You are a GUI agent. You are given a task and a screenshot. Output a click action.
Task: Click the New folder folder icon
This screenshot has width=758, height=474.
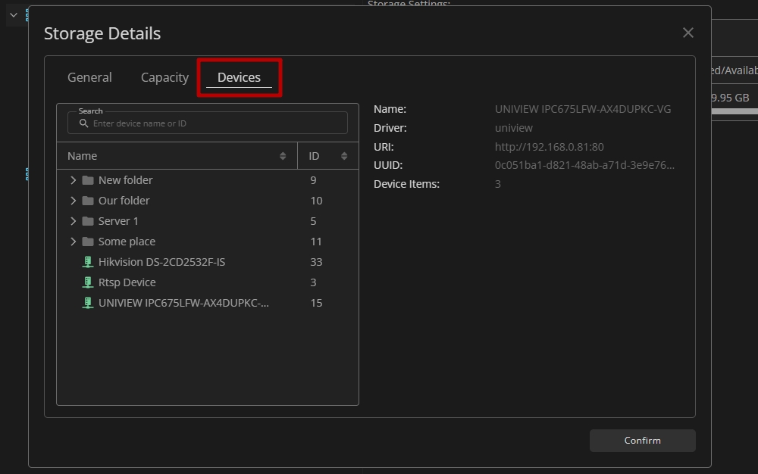(x=87, y=180)
